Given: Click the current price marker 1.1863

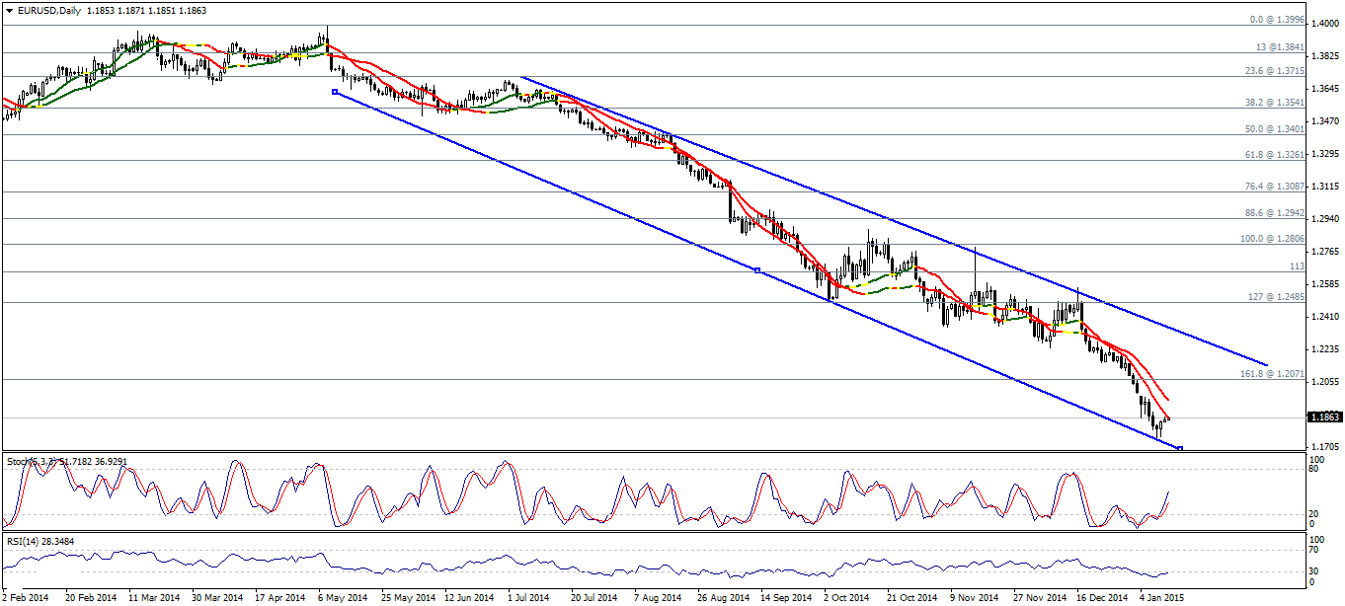Looking at the screenshot, I should pyautogui.click(x=1324, y=417).
